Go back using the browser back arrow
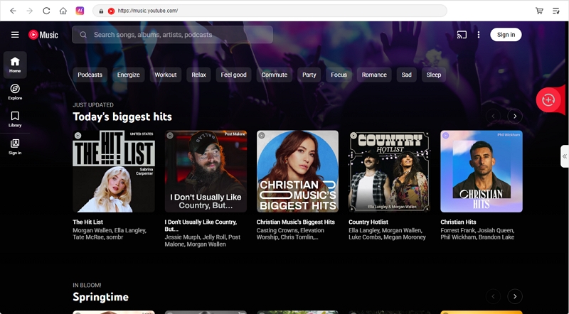569x314 pixels. 13,11
